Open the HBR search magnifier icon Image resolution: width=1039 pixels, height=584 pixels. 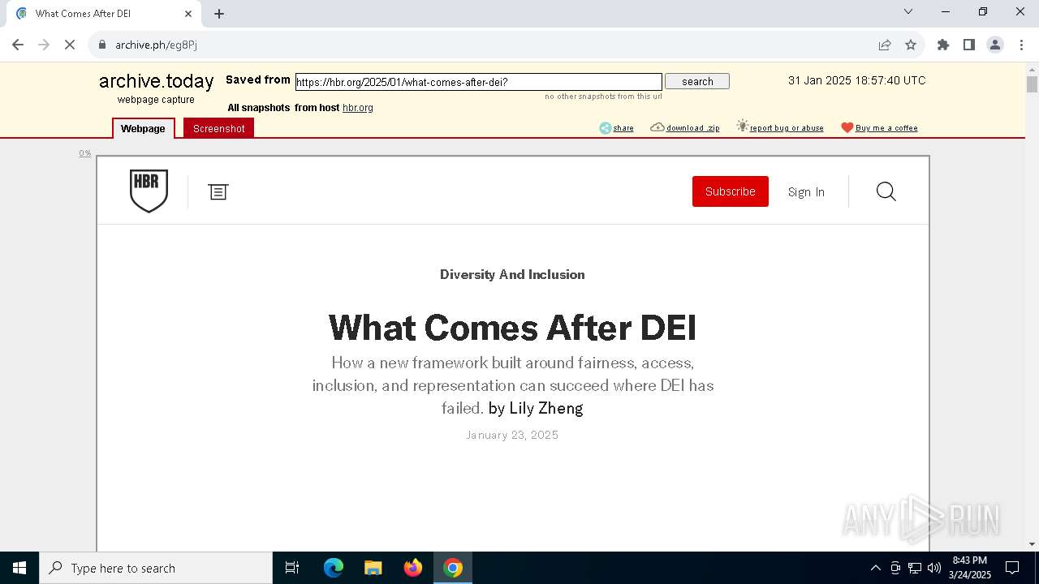[886, 191]
